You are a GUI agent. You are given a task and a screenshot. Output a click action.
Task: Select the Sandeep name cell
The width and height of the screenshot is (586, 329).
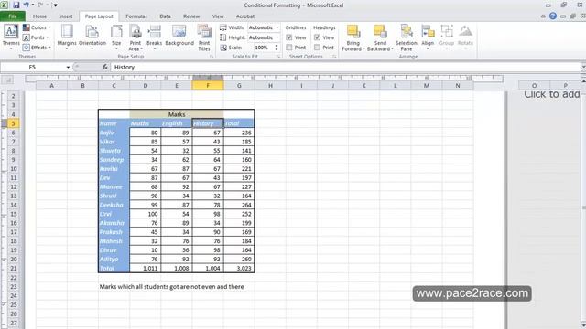pos(114,160)
